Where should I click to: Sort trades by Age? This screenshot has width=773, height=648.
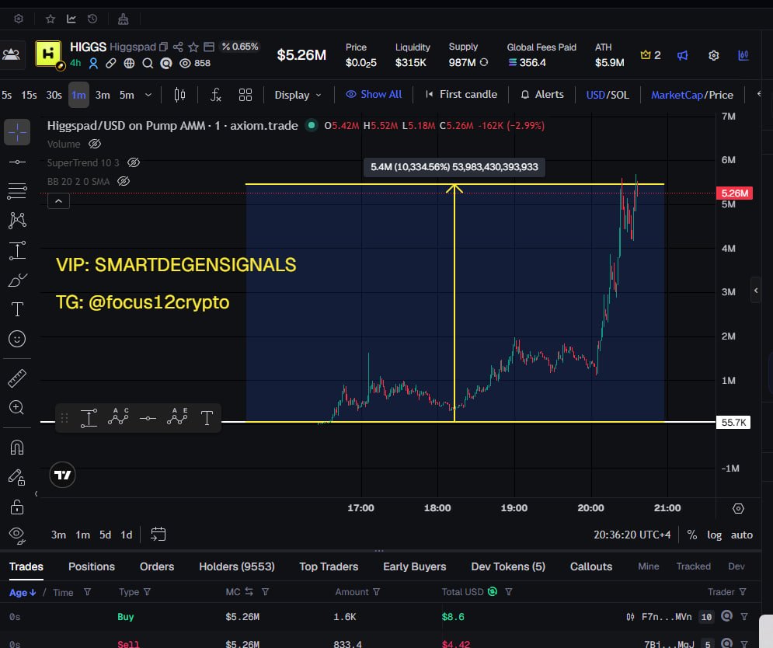[x=23, y=592]
